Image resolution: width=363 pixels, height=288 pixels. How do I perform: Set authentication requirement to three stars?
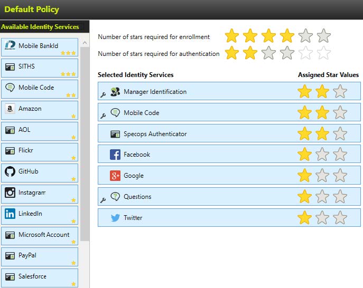click(268, 53)
